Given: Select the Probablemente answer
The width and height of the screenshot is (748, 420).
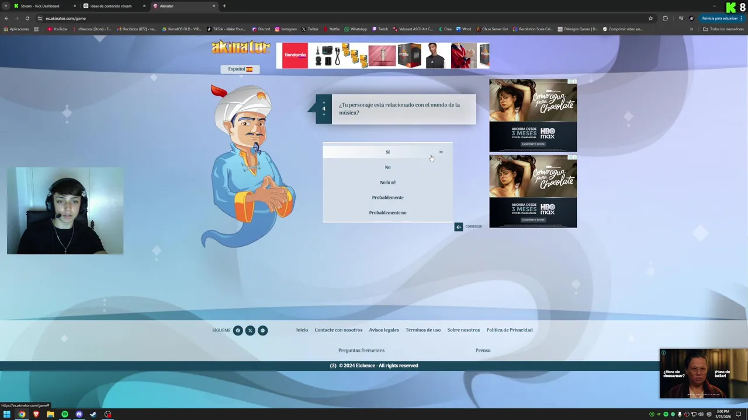Looking at the screenshot, I should (387, 197).
